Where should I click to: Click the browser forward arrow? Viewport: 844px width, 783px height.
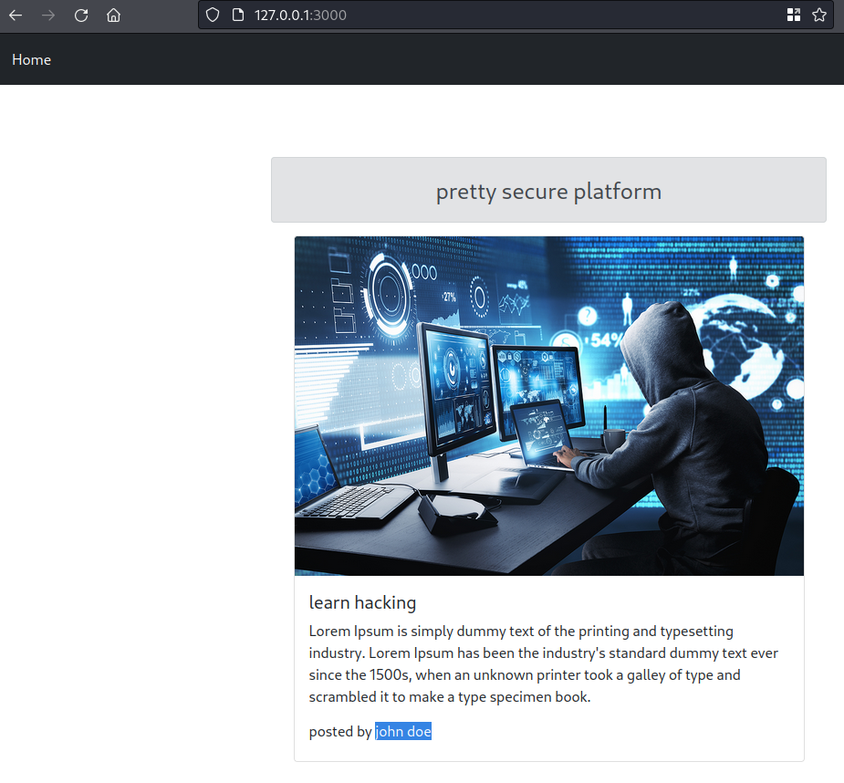(x=48, y=16)
